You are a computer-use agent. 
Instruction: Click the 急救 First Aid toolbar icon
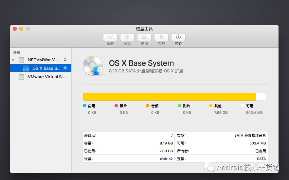click(x=110, y=37)
